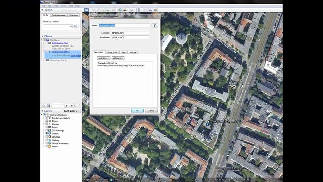The image size is (323, 182).
Task: Switch to the Find Businesses tab
Action: click(59, 15)
